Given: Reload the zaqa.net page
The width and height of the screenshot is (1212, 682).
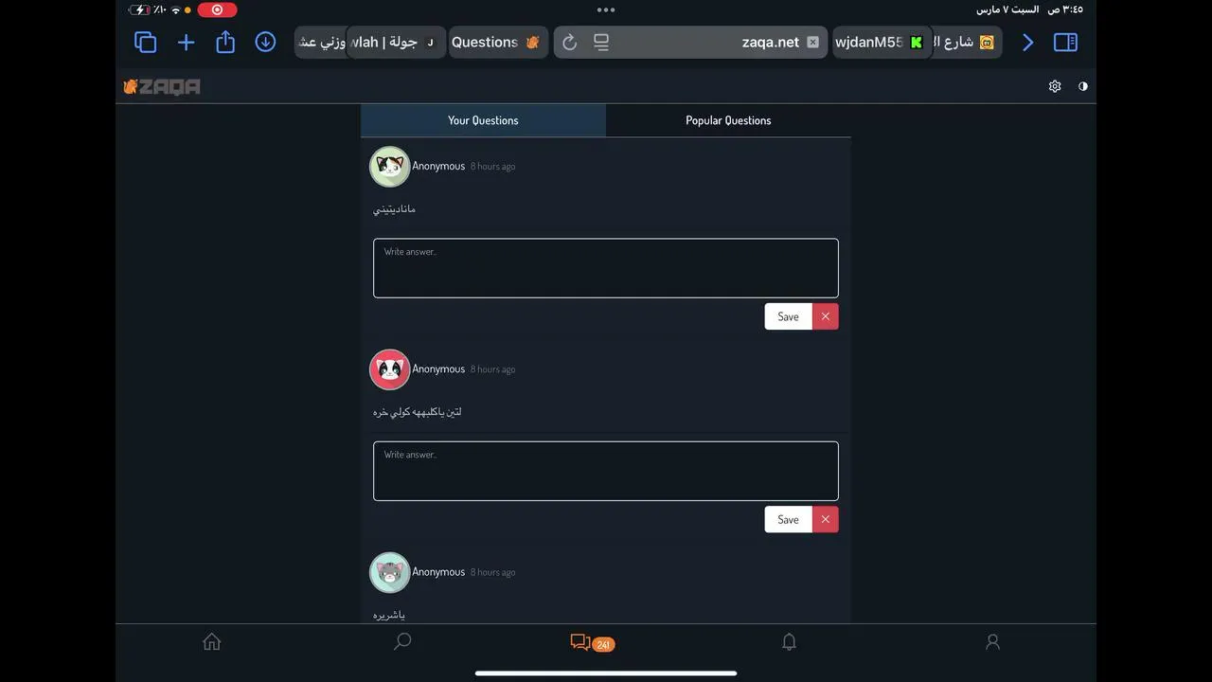Looking at the screenshot, I should [x=569, y=42].
